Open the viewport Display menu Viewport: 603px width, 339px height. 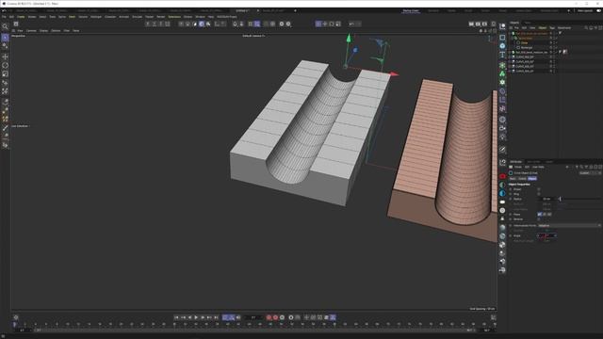click(x=44, y=30)
